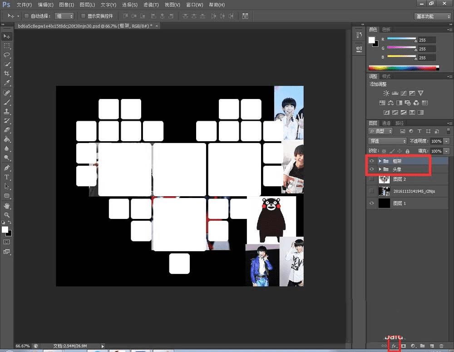The height and width of the screenshot is (352, 454).
Task: Show the 图层 2 layer
Action: coord(372,179)
